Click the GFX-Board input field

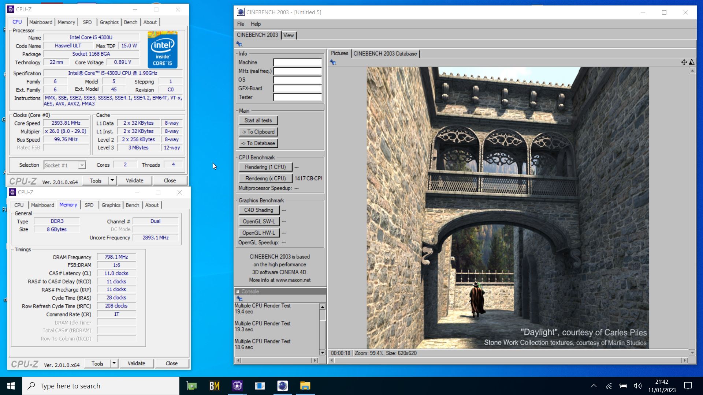click(297, 89)
